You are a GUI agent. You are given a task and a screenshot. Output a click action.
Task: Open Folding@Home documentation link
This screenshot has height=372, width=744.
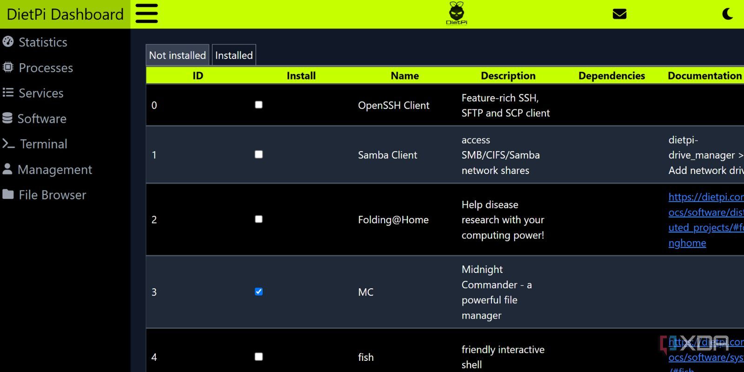[706, 220]
